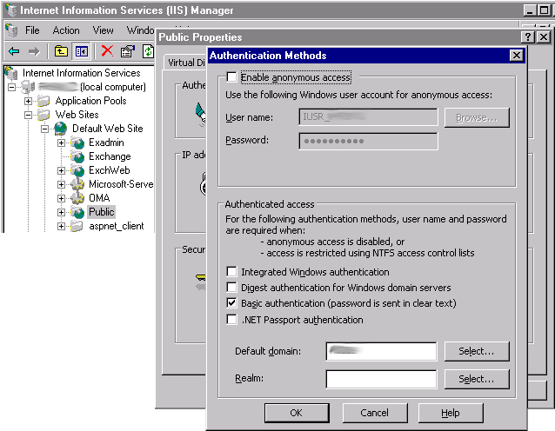Image resolution: width=555 pixels, height=431 pixels.
Task: Click the Public virtual directory icon
Action: pos(77,212)
